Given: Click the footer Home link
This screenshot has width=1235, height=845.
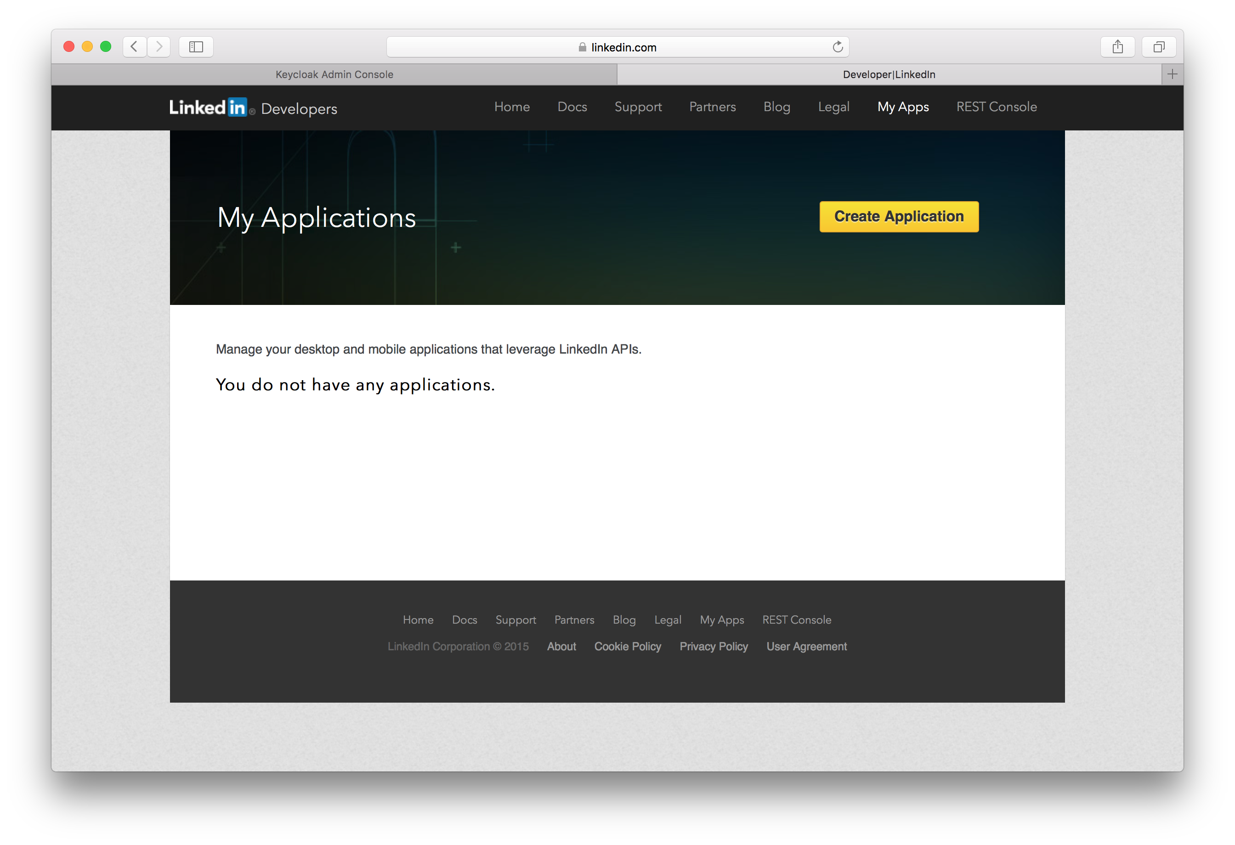Looking at the screenshot, I should (x=418, y=619).
